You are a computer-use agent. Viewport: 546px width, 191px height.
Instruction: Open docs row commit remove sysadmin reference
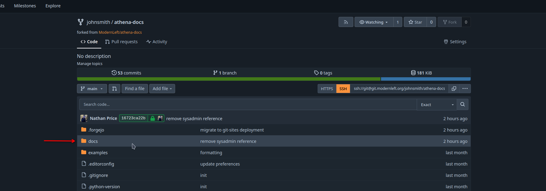228,141
